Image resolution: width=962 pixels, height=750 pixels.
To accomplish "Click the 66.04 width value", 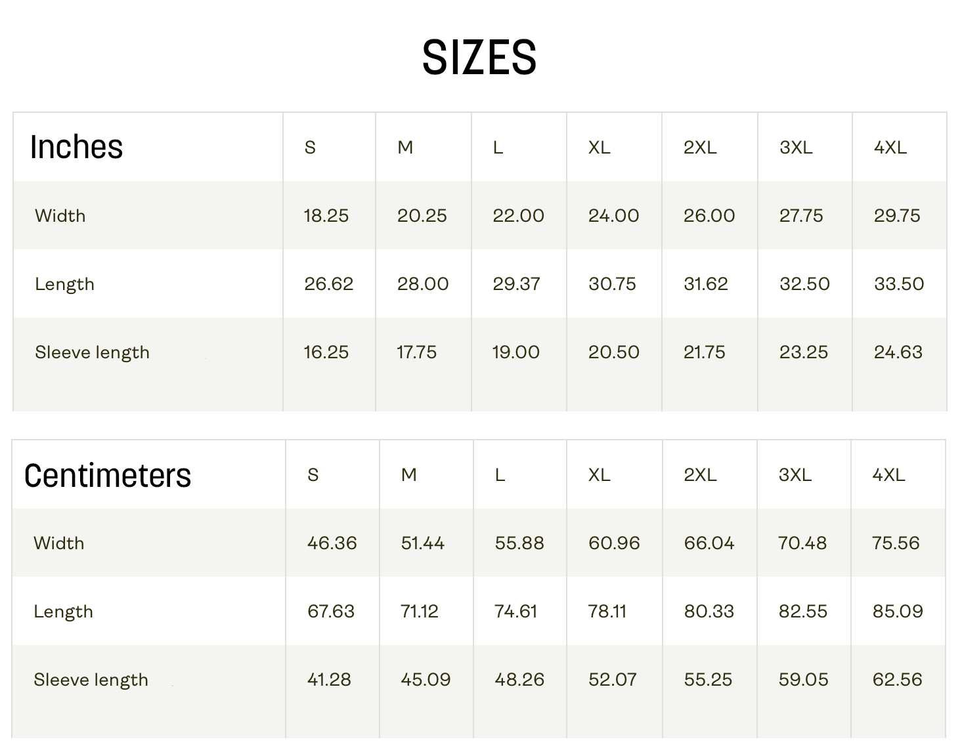I will tap(709, 543).
